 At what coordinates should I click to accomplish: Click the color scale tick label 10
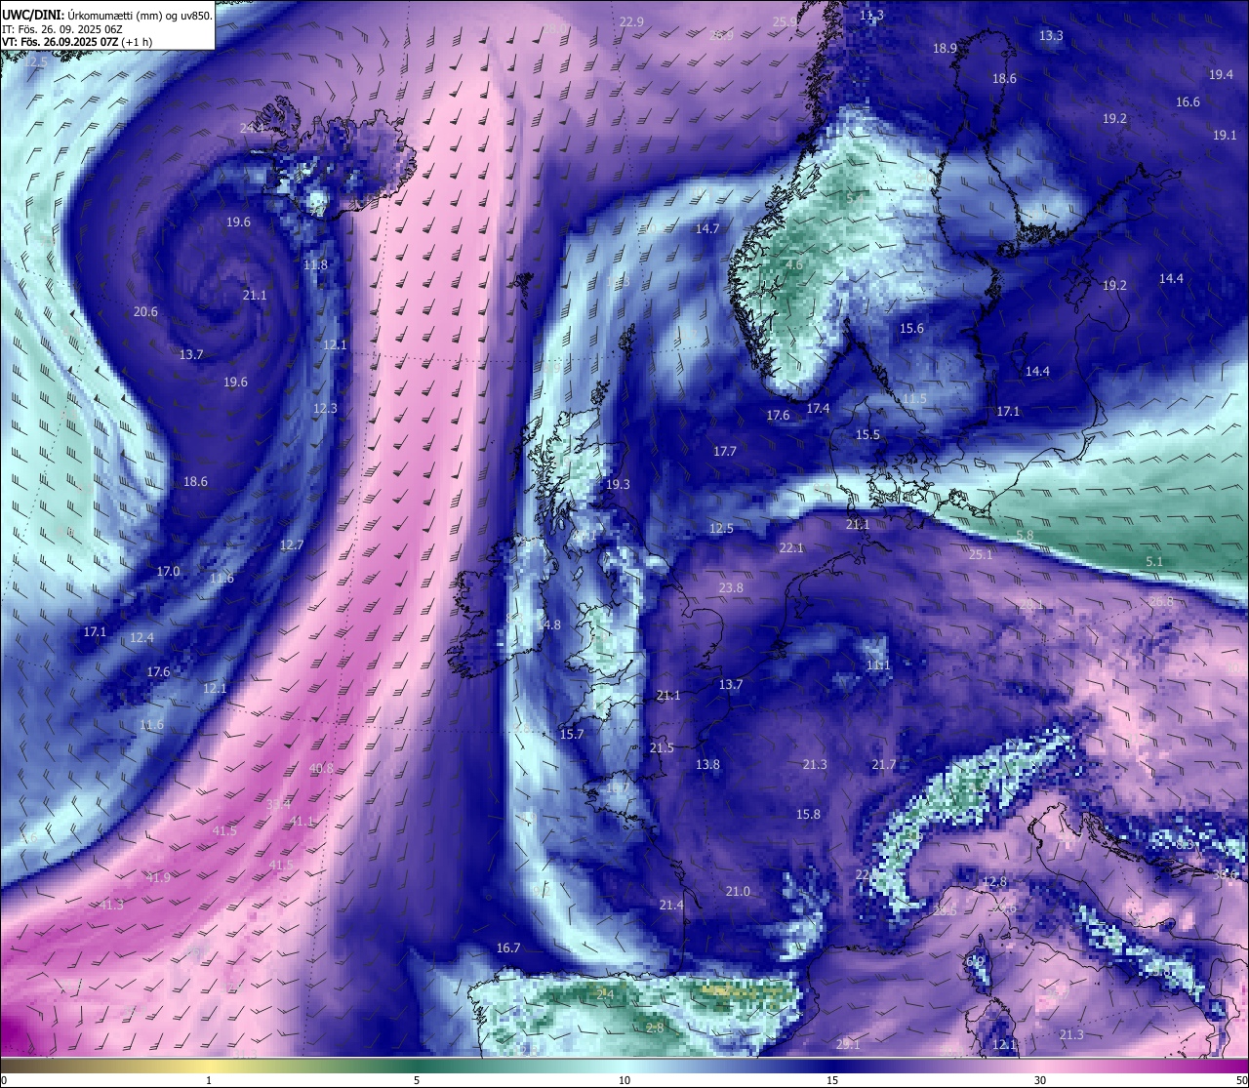[x=624, y=1080]
